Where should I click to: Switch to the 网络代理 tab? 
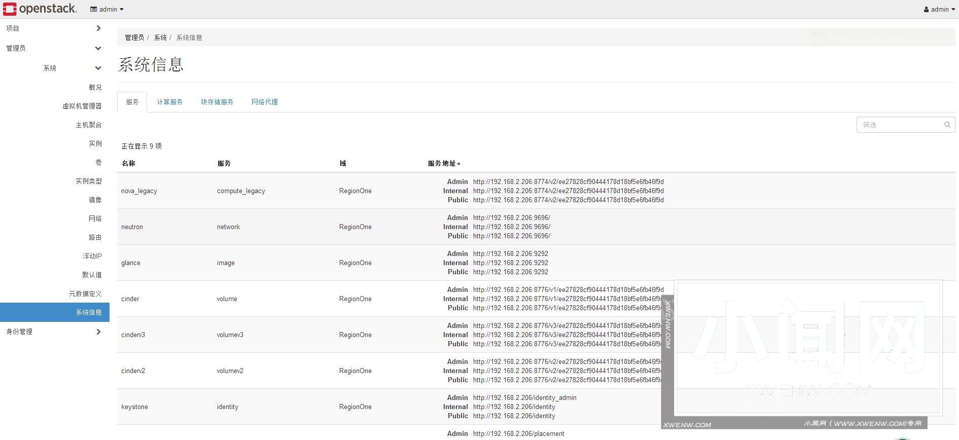pyautogui.click(x=265, y=102)
